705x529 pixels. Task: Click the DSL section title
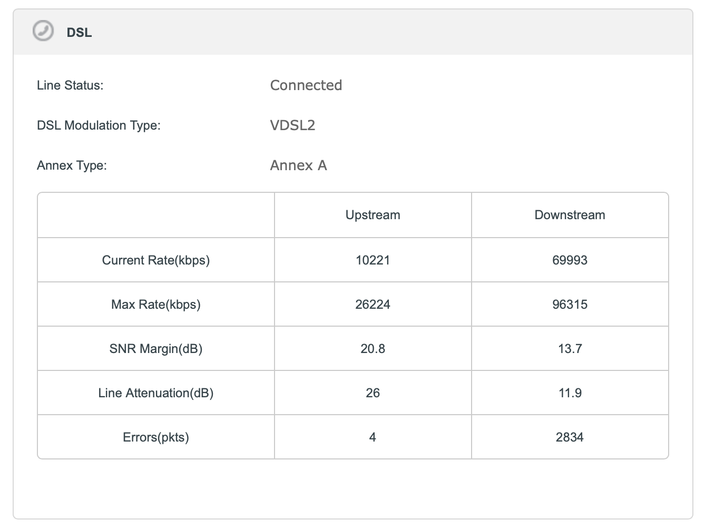[x=80, y=33]
